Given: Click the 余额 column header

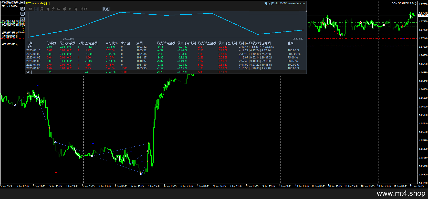Looking at the screenshot, I should [x=140, y=43].
